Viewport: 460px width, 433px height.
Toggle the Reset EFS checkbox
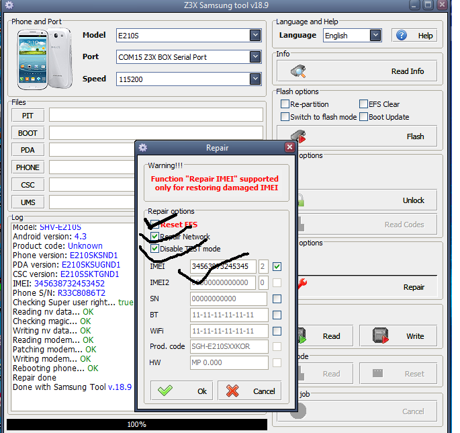click(x=154, y=225)
